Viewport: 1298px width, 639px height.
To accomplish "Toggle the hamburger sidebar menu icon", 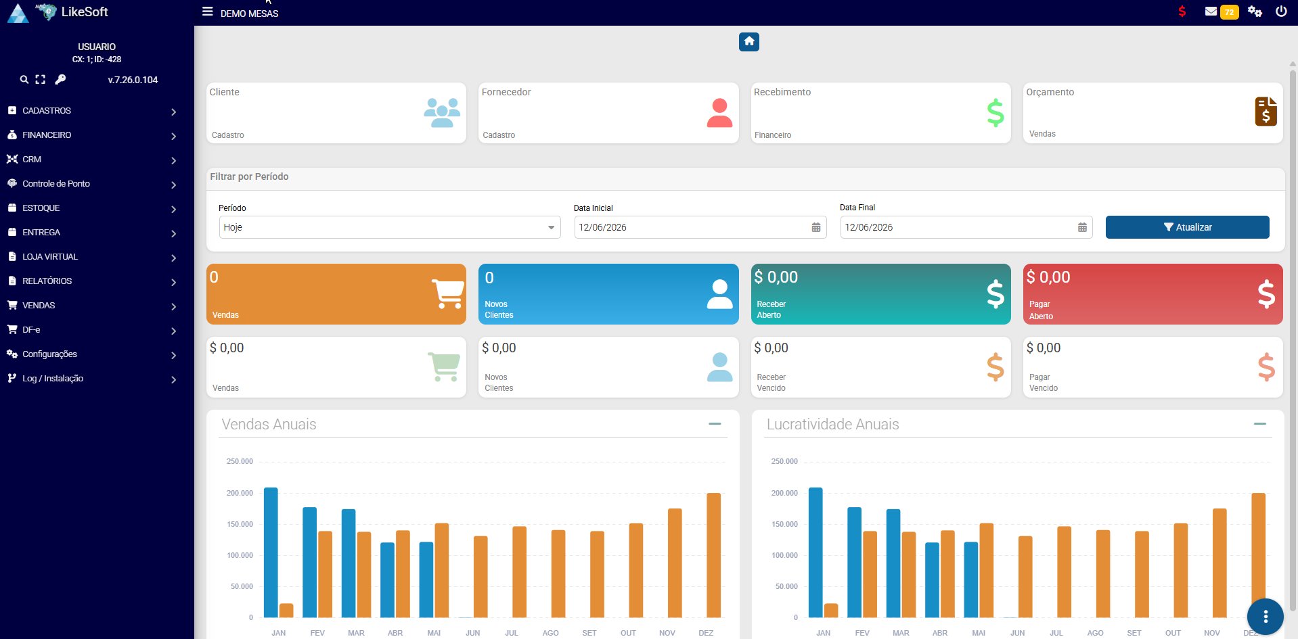I will pyautogui.click(x=208, y=11).
